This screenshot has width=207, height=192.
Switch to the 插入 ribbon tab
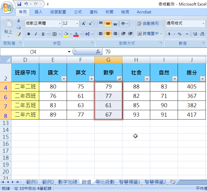tap(38, 12)
